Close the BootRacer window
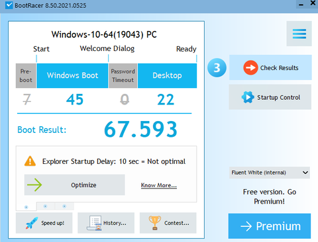This screenshot has height=242, width=318. (313, 3)
